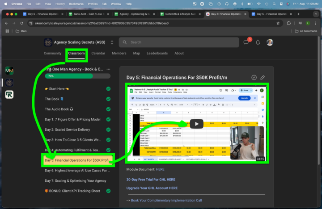322x209 pixels.
Task: Open the chat messages icon with badge
Action: coord(246,42)
